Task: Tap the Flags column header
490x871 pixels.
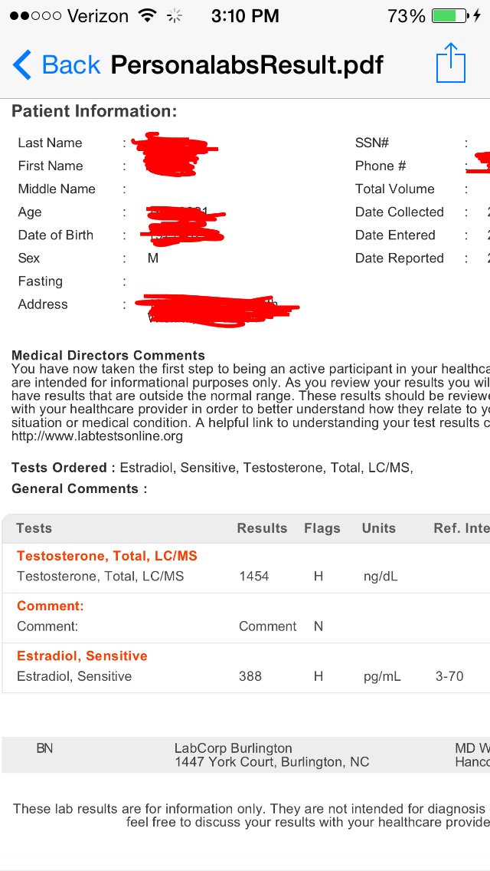Action: pyautogui.click(x=322, y=528)
